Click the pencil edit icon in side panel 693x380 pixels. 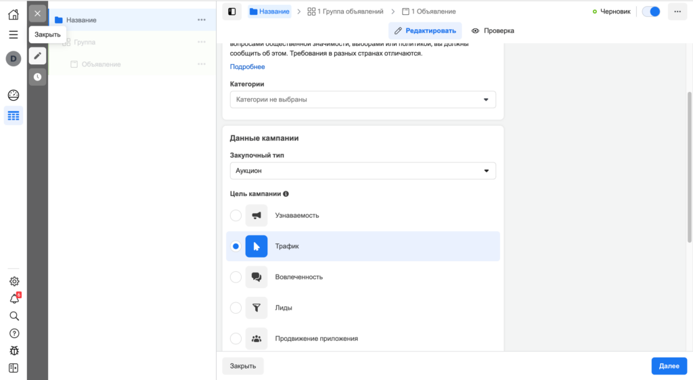37,55
